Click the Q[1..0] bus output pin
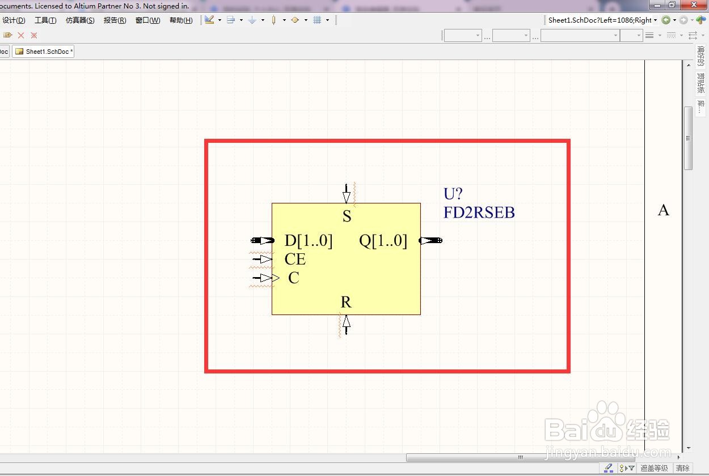Viewport: 709px width, 476px height. [x=431, y=240]
